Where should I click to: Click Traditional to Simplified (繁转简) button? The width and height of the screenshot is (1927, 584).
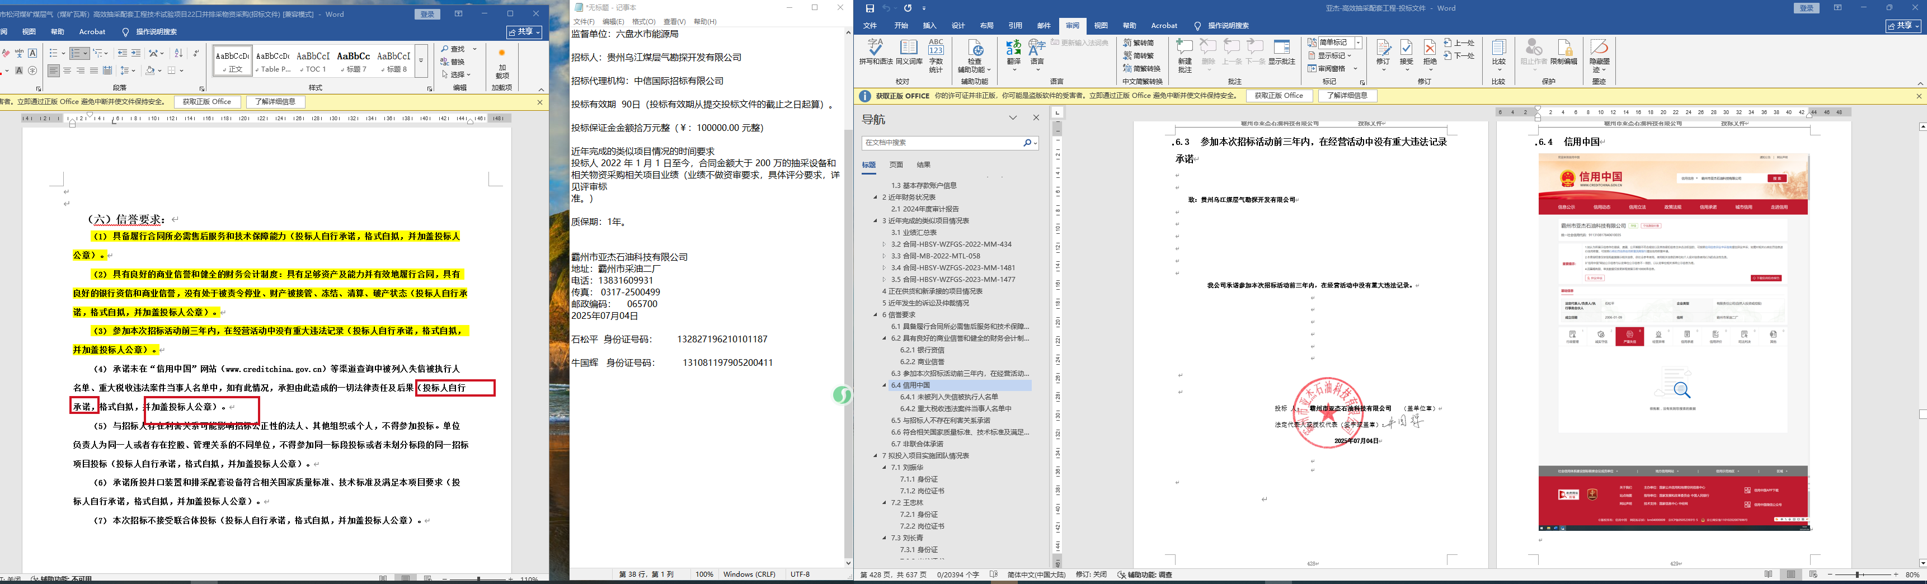pyautogui.click(x=1139, y=43)
